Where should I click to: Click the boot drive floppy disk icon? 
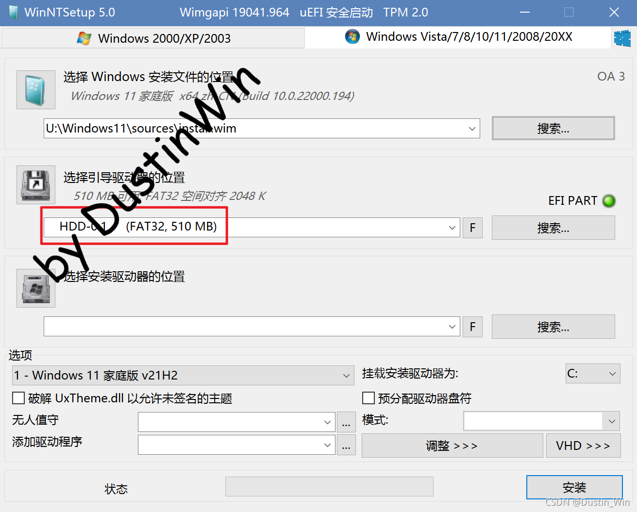[36, 185]
